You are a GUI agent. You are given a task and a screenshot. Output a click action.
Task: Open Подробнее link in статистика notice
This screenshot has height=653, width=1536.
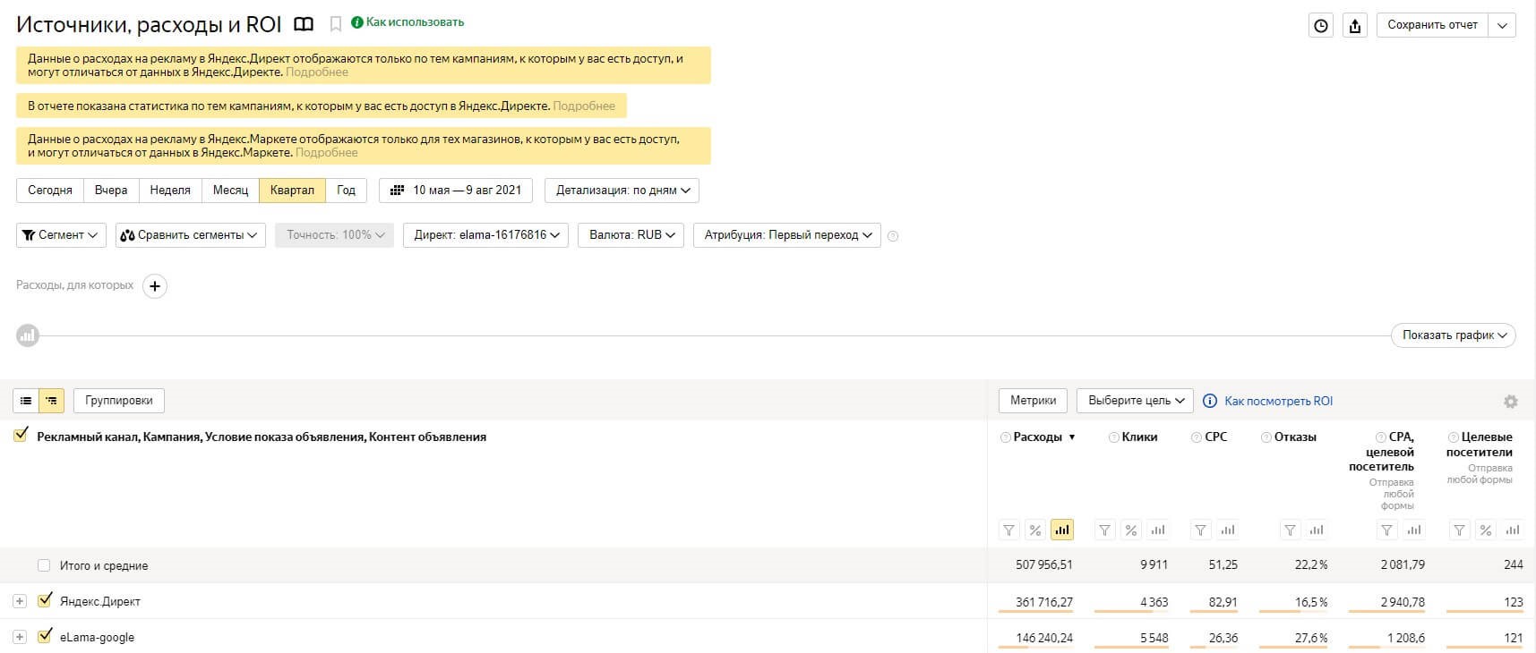[584, 106]
